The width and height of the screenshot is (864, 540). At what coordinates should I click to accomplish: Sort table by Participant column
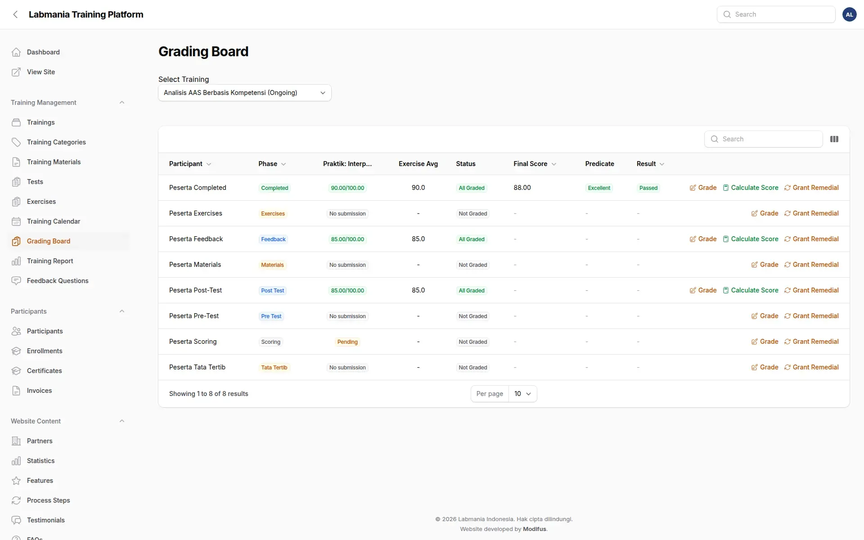coord(190,164)
